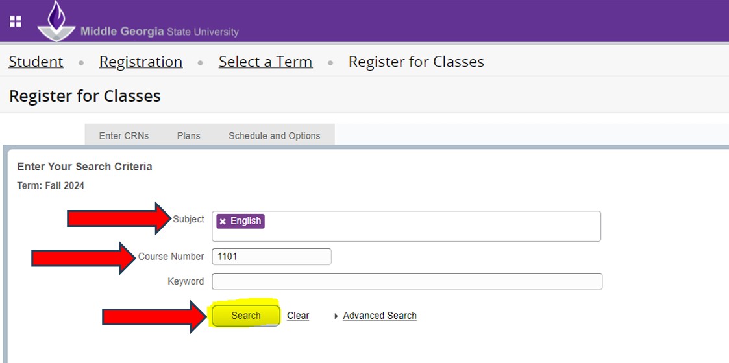The height and width of the screenshot is (363, 729).
Task: Open the Plans tab
Action: (x=188, y=135)
